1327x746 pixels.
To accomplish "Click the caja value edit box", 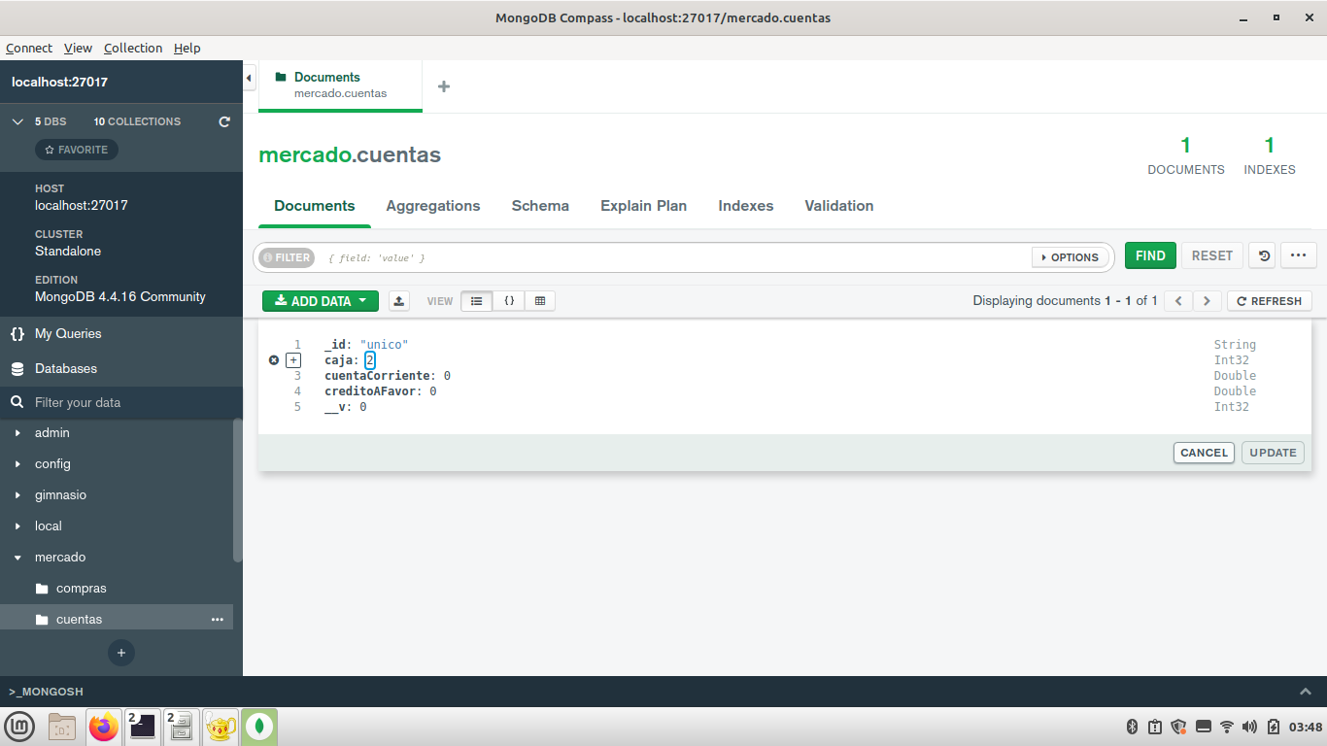I will point(370,360).
